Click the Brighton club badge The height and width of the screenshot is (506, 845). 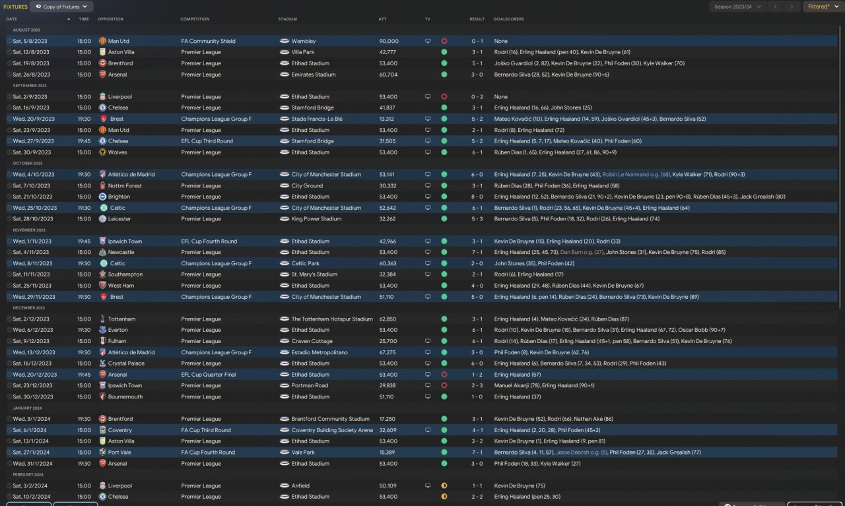[x=102, y=197]
